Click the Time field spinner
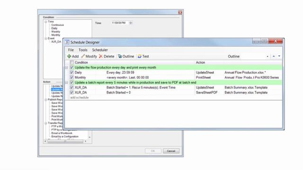This screenshot has height=170, width=303. 131,23
